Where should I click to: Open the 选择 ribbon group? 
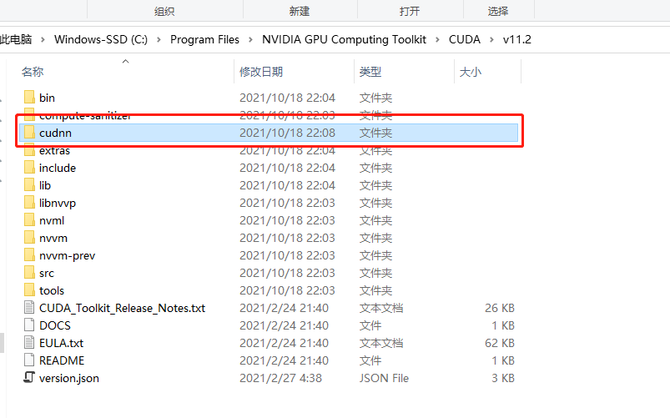498,11
